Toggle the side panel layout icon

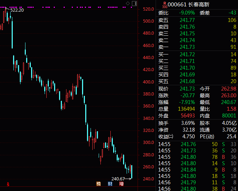134,3
